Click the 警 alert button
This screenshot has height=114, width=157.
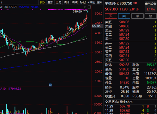[150, 16]
